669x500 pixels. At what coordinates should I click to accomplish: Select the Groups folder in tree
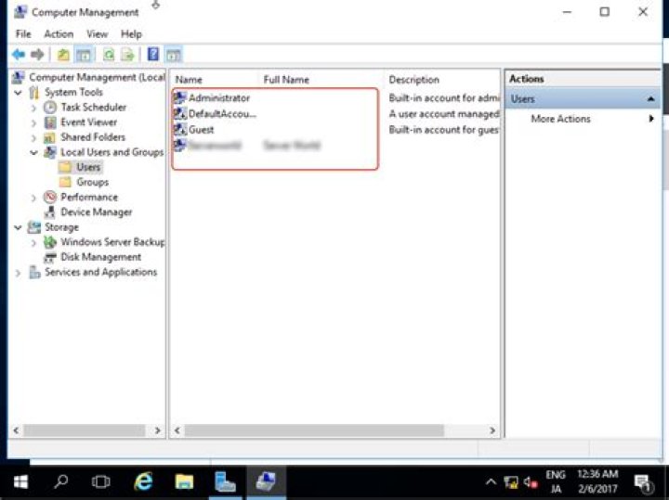tap(93, 183)
